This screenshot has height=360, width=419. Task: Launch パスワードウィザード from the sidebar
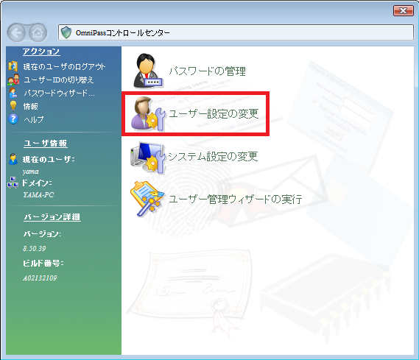59,93
